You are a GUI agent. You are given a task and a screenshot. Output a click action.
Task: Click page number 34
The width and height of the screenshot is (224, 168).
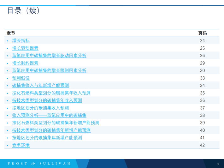(x=202, y=86)
